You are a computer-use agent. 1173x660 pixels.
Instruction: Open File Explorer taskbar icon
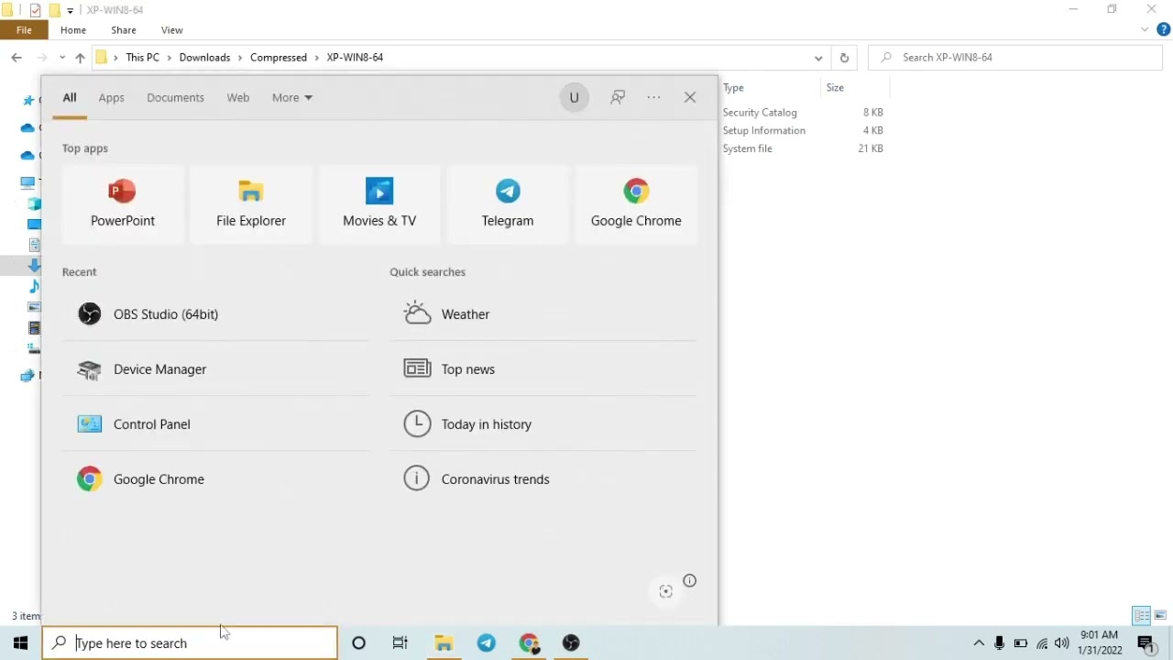444,643
